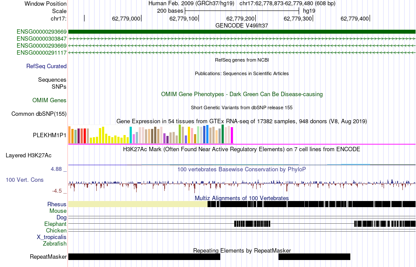Click the Publications: Sequences in Scientific Articles title

coord(242,73)
